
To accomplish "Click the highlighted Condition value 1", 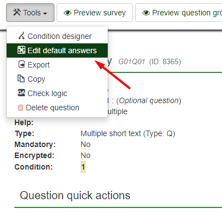I will [x=83, y=167].
